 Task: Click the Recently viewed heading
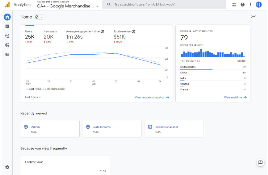[34, 113]
